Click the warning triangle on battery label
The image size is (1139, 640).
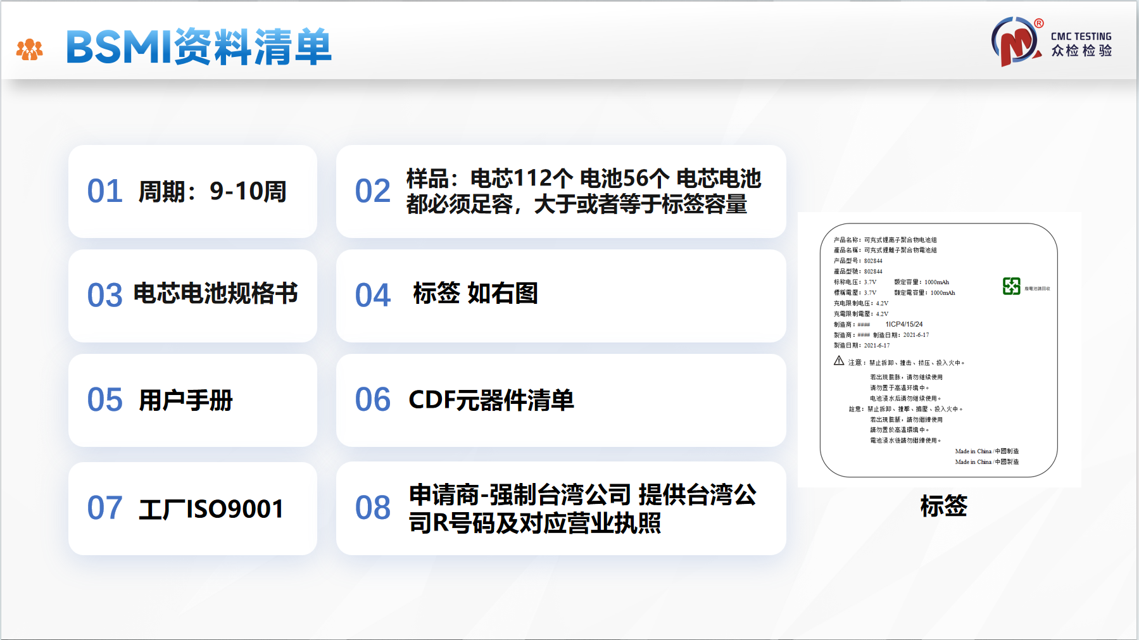(x=839, y=361)
